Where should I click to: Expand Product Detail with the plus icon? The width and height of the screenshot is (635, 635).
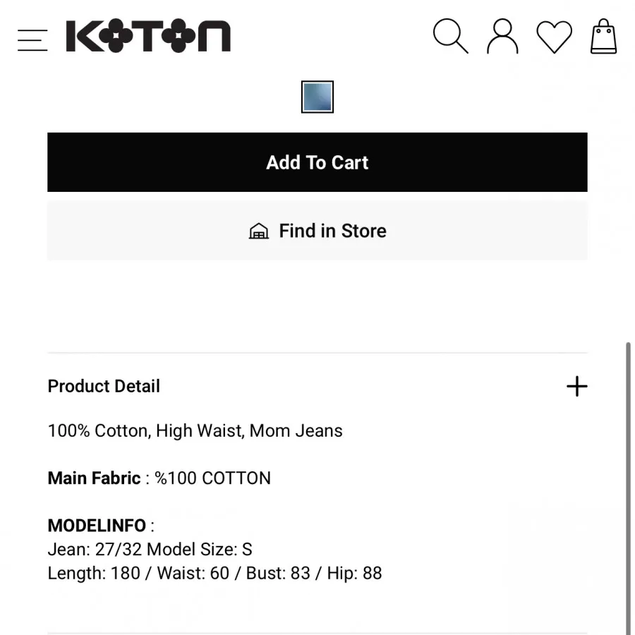pyautogui.click(x=576, y=386)
